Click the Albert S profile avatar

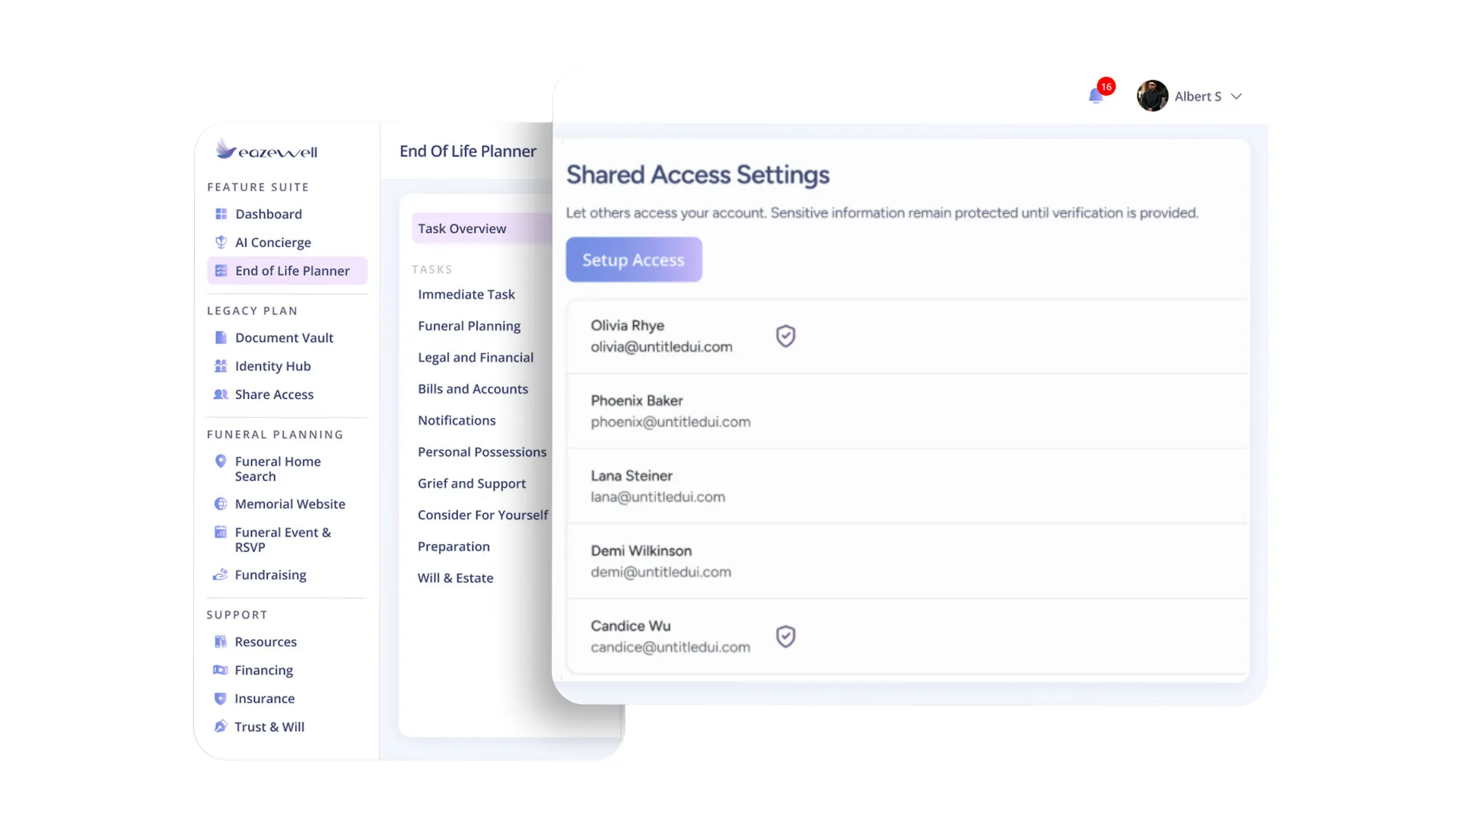pyautogui.click(x=1152, y=96)
